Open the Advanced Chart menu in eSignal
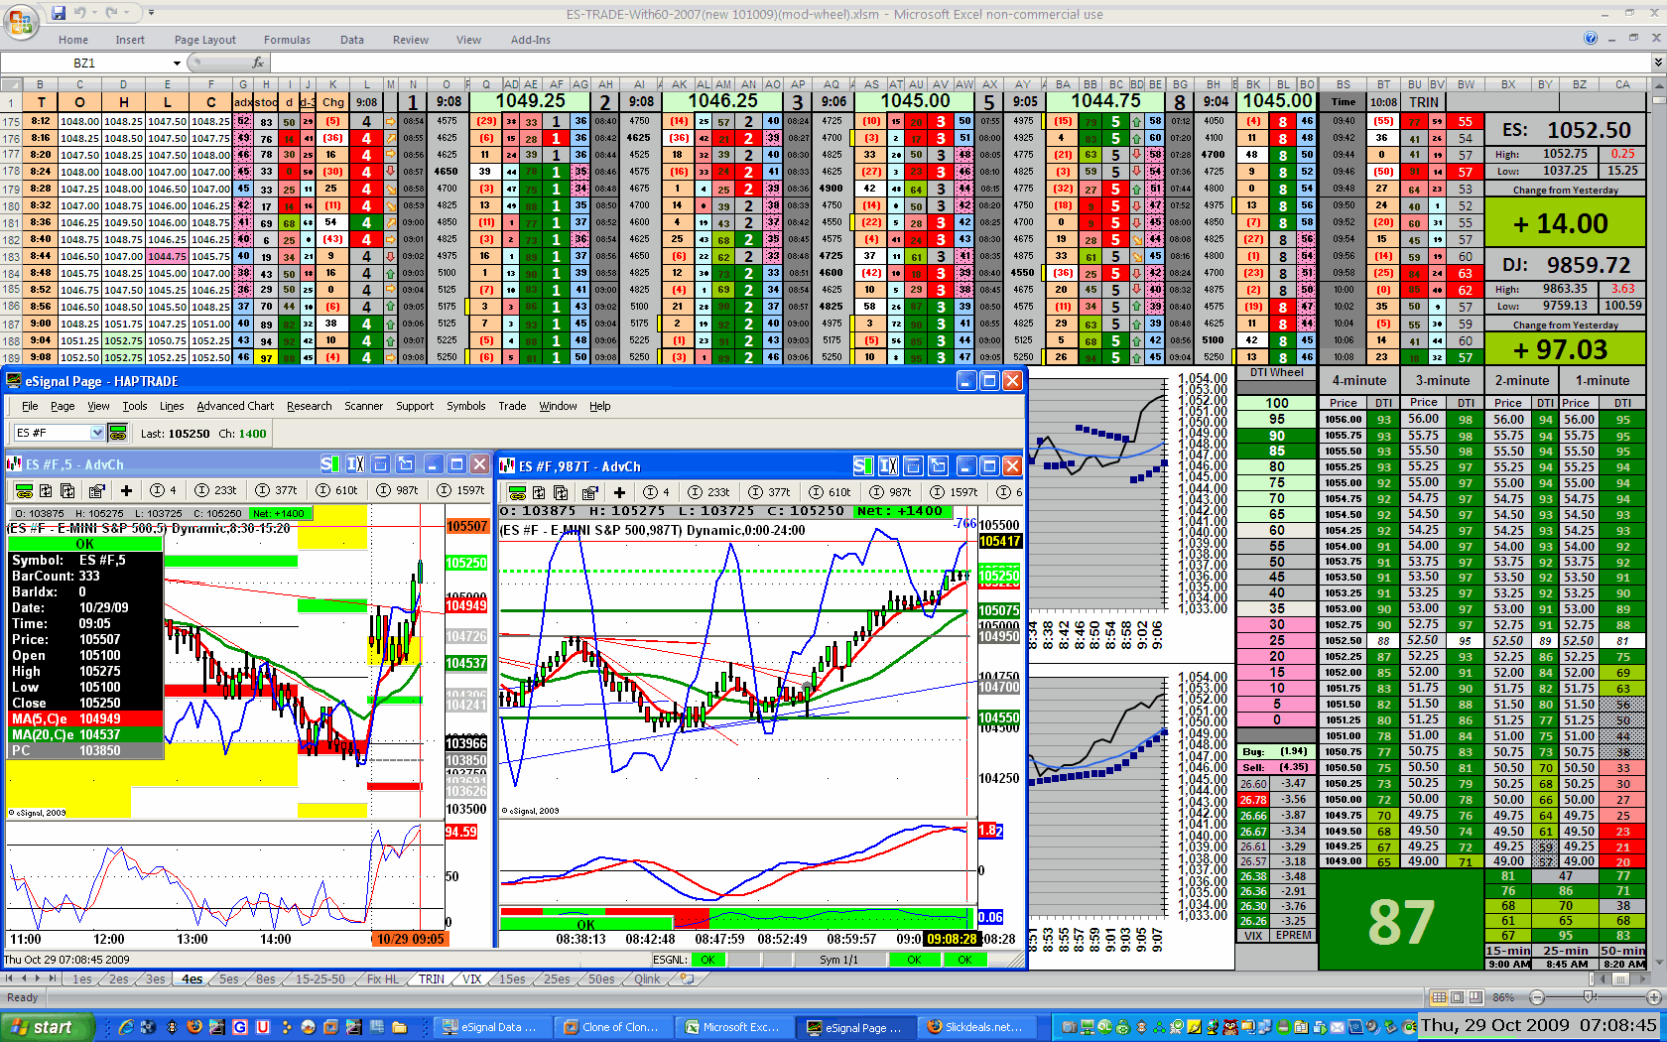Image resolution: width=1667 pixels, height=1042 pixels. point(235,406)
